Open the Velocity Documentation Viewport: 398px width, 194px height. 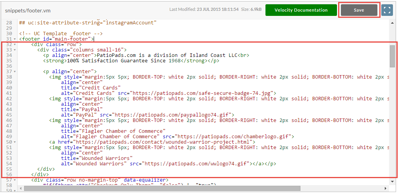301,10
